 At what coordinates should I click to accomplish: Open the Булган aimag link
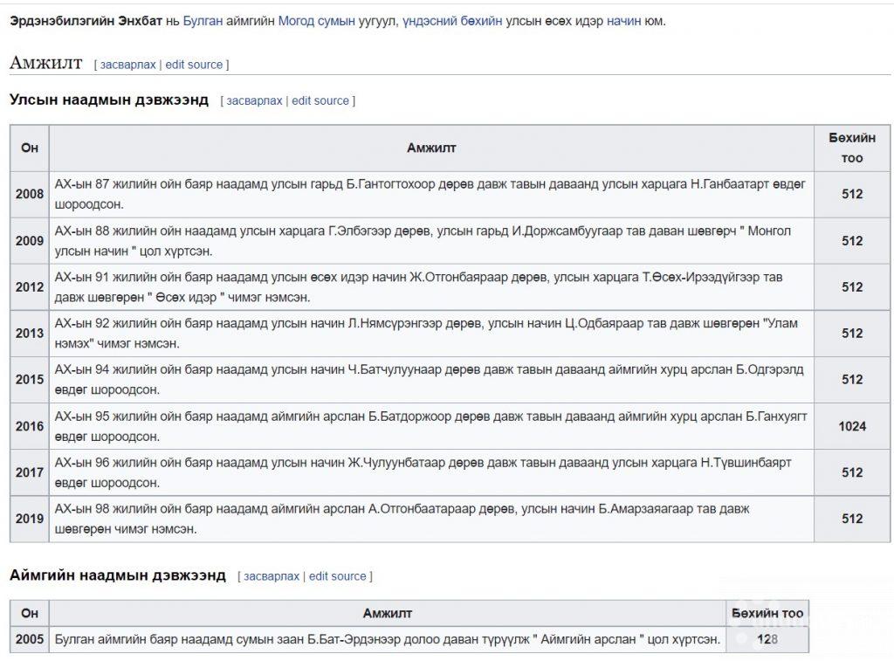pyautogui.click(x=203, y=21)
